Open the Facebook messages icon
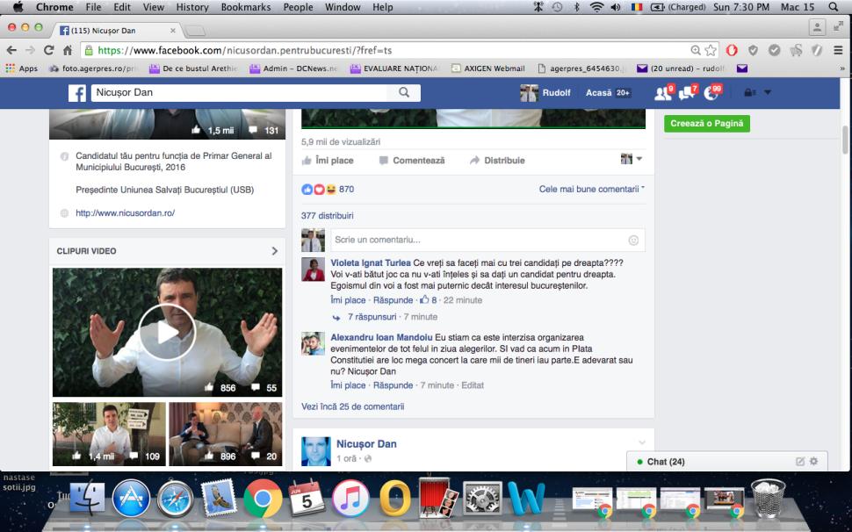The width and height of the screenshot is (852, 532). [687, 92]
